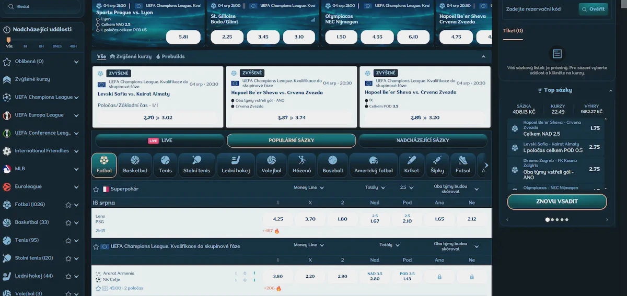Select the Zvýšené kurzy filter tab

click(x=131, y=56)
